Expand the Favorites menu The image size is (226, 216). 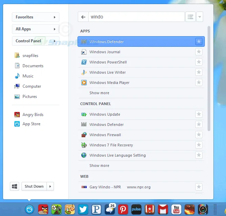pyautogui.click(x=36, y=17)
